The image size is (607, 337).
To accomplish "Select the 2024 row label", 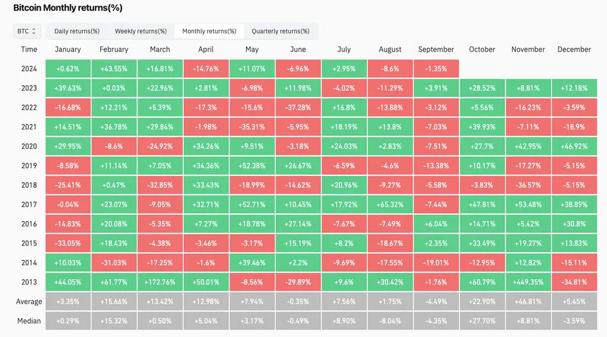I will pyautogui.click(x=29, y=69).
